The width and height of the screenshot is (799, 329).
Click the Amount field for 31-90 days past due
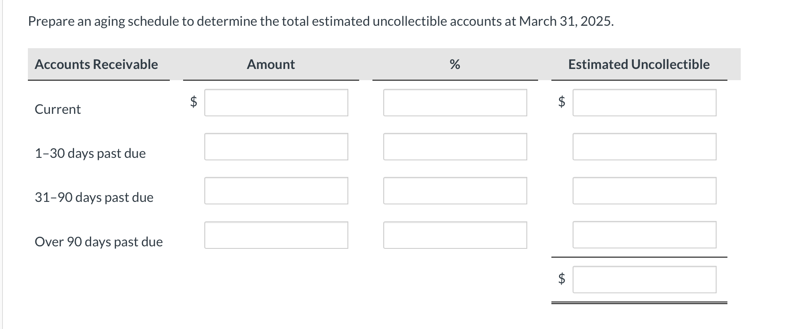pyautogui.click(x=276, y=191)
